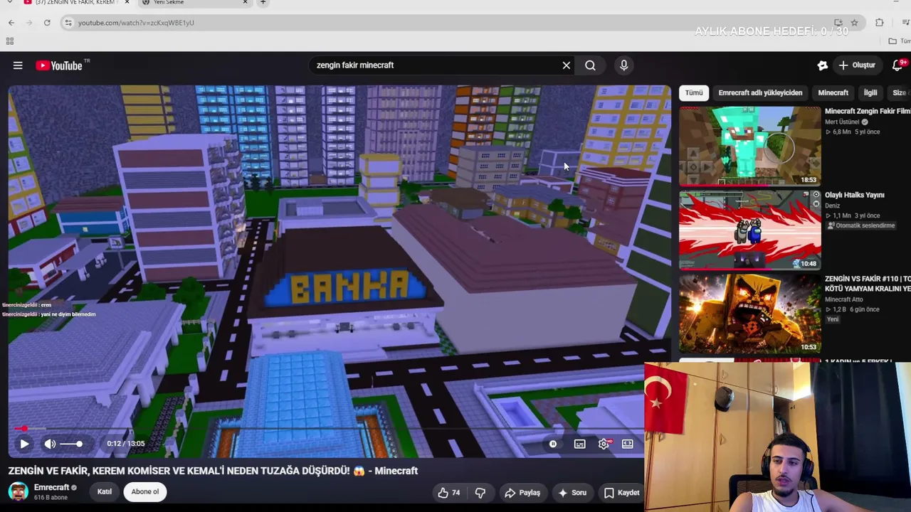Clear the search query with the X

point(567,65)
